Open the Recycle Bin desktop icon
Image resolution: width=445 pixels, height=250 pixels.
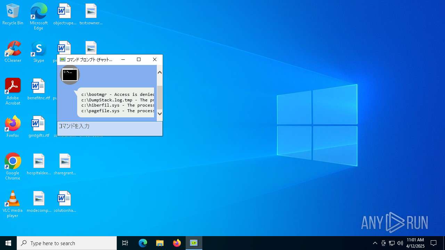pyautogui.click(x=13, y=14)
